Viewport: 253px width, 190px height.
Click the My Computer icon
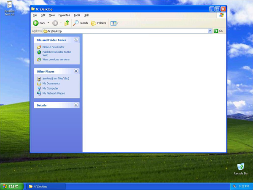[39, 89]
